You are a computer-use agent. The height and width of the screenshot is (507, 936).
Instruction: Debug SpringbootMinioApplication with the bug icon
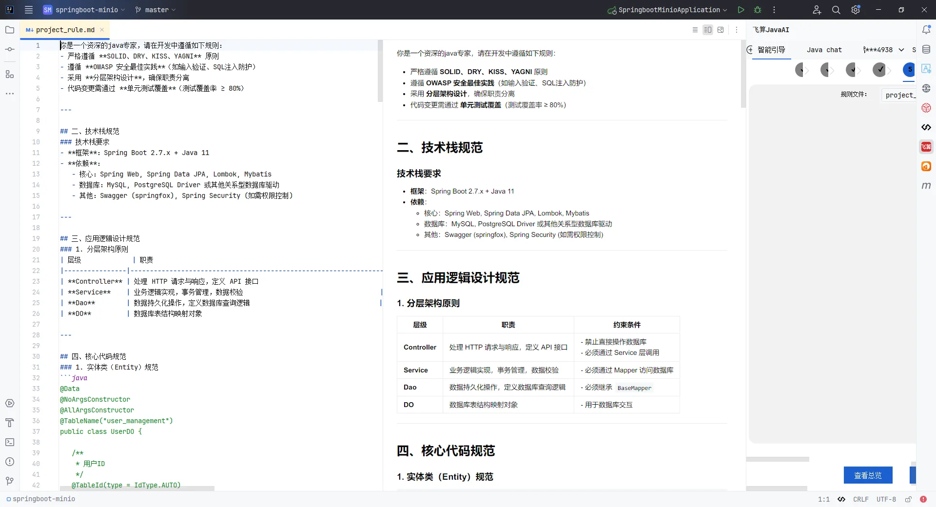pyautogui.click(x=758, y=10)
